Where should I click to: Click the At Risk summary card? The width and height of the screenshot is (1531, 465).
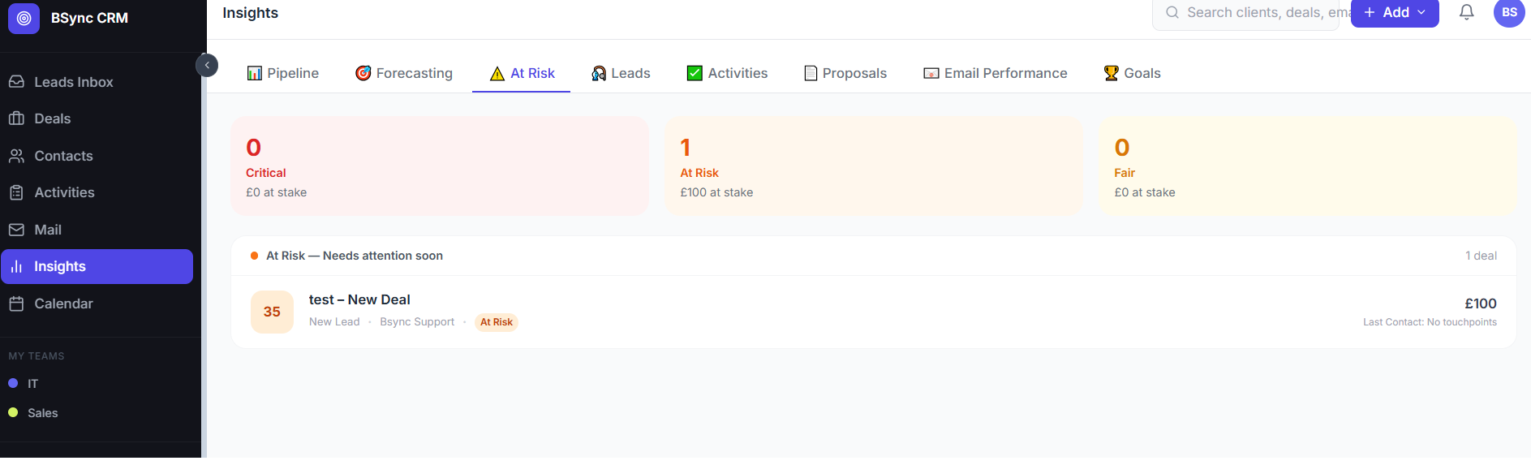point(874,166)
